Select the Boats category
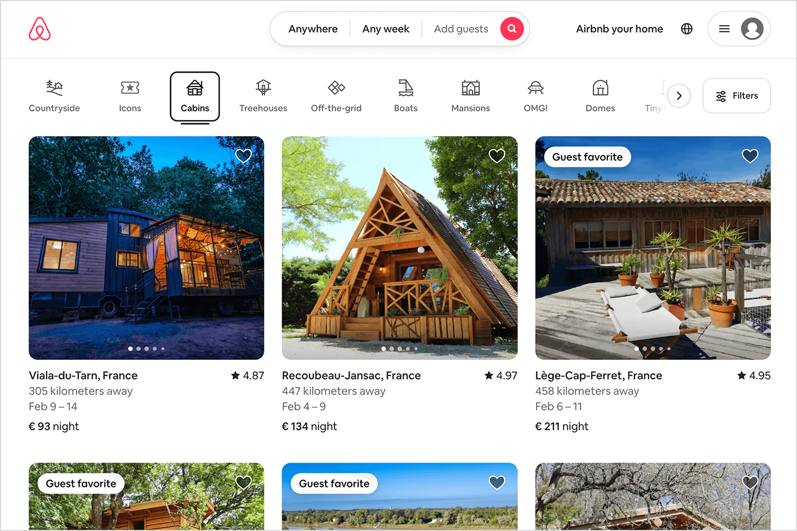 coord(406,97)
